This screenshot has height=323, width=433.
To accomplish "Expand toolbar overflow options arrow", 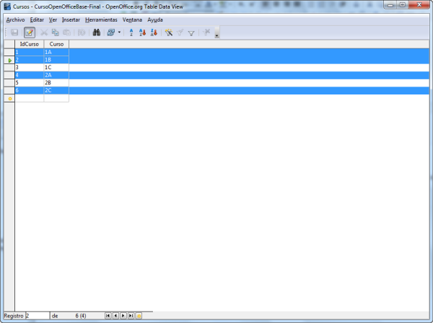I will point(216,32).
